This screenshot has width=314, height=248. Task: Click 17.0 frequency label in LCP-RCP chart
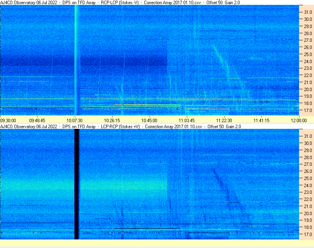pyautogui.click(x=308, y=234)
